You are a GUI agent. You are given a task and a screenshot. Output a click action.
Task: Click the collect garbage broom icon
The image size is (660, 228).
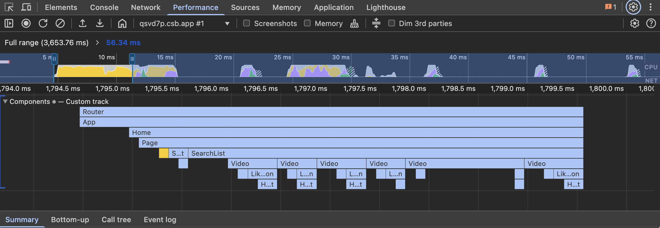pos(354,23)
